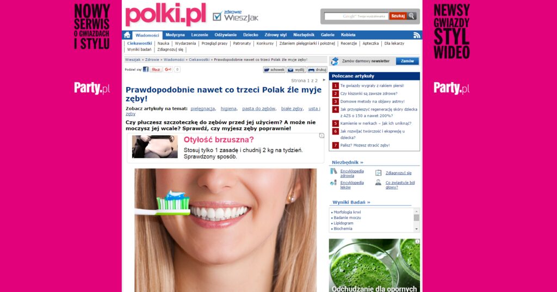Send article using wyślij button

(296, 70)
